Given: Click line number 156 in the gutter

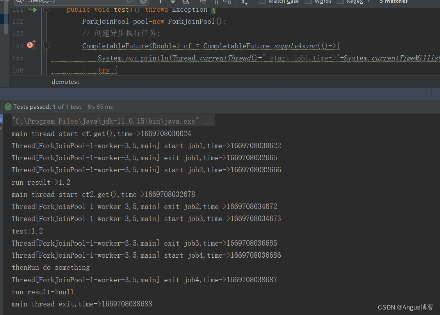Looking at the screenshot, I should pos(18,70).
